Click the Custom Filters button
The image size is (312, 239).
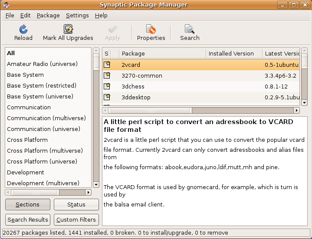(76, 219)
